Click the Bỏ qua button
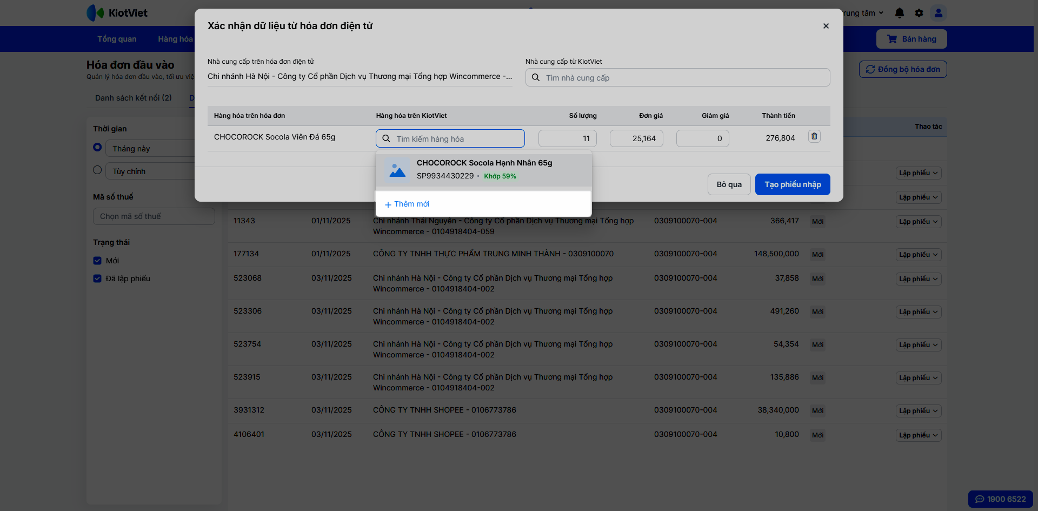The height and width of the screenshot is (511, 1038). coord(729,184)
